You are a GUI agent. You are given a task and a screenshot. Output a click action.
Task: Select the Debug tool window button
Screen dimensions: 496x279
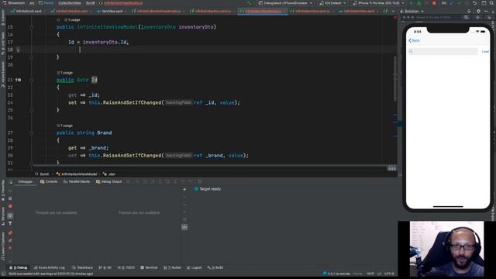point(19,267)
